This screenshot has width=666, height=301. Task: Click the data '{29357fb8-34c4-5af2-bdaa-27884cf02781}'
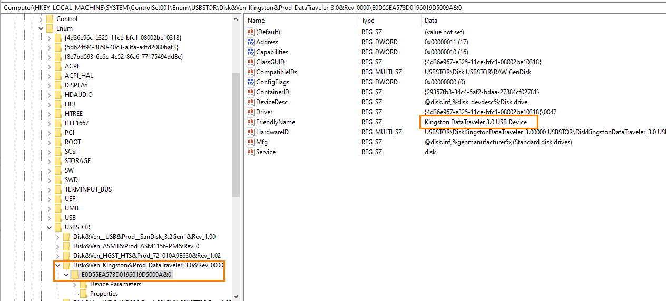(x=482, y=92)
